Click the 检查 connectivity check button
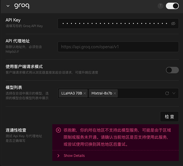This screenshot has width=183, height=166. [169, 117]
